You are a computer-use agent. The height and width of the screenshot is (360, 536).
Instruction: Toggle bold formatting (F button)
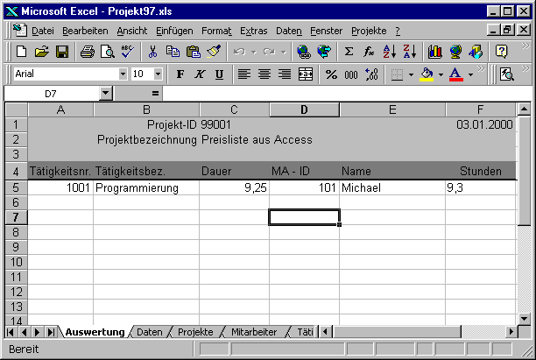click(x=180, y=74)
